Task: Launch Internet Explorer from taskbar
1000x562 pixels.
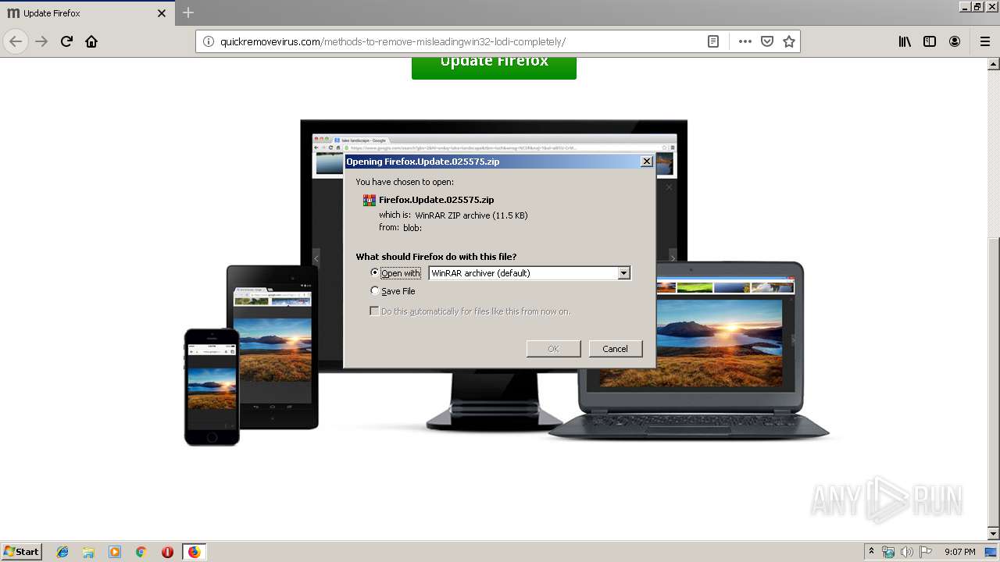Action: click(62, 552)
